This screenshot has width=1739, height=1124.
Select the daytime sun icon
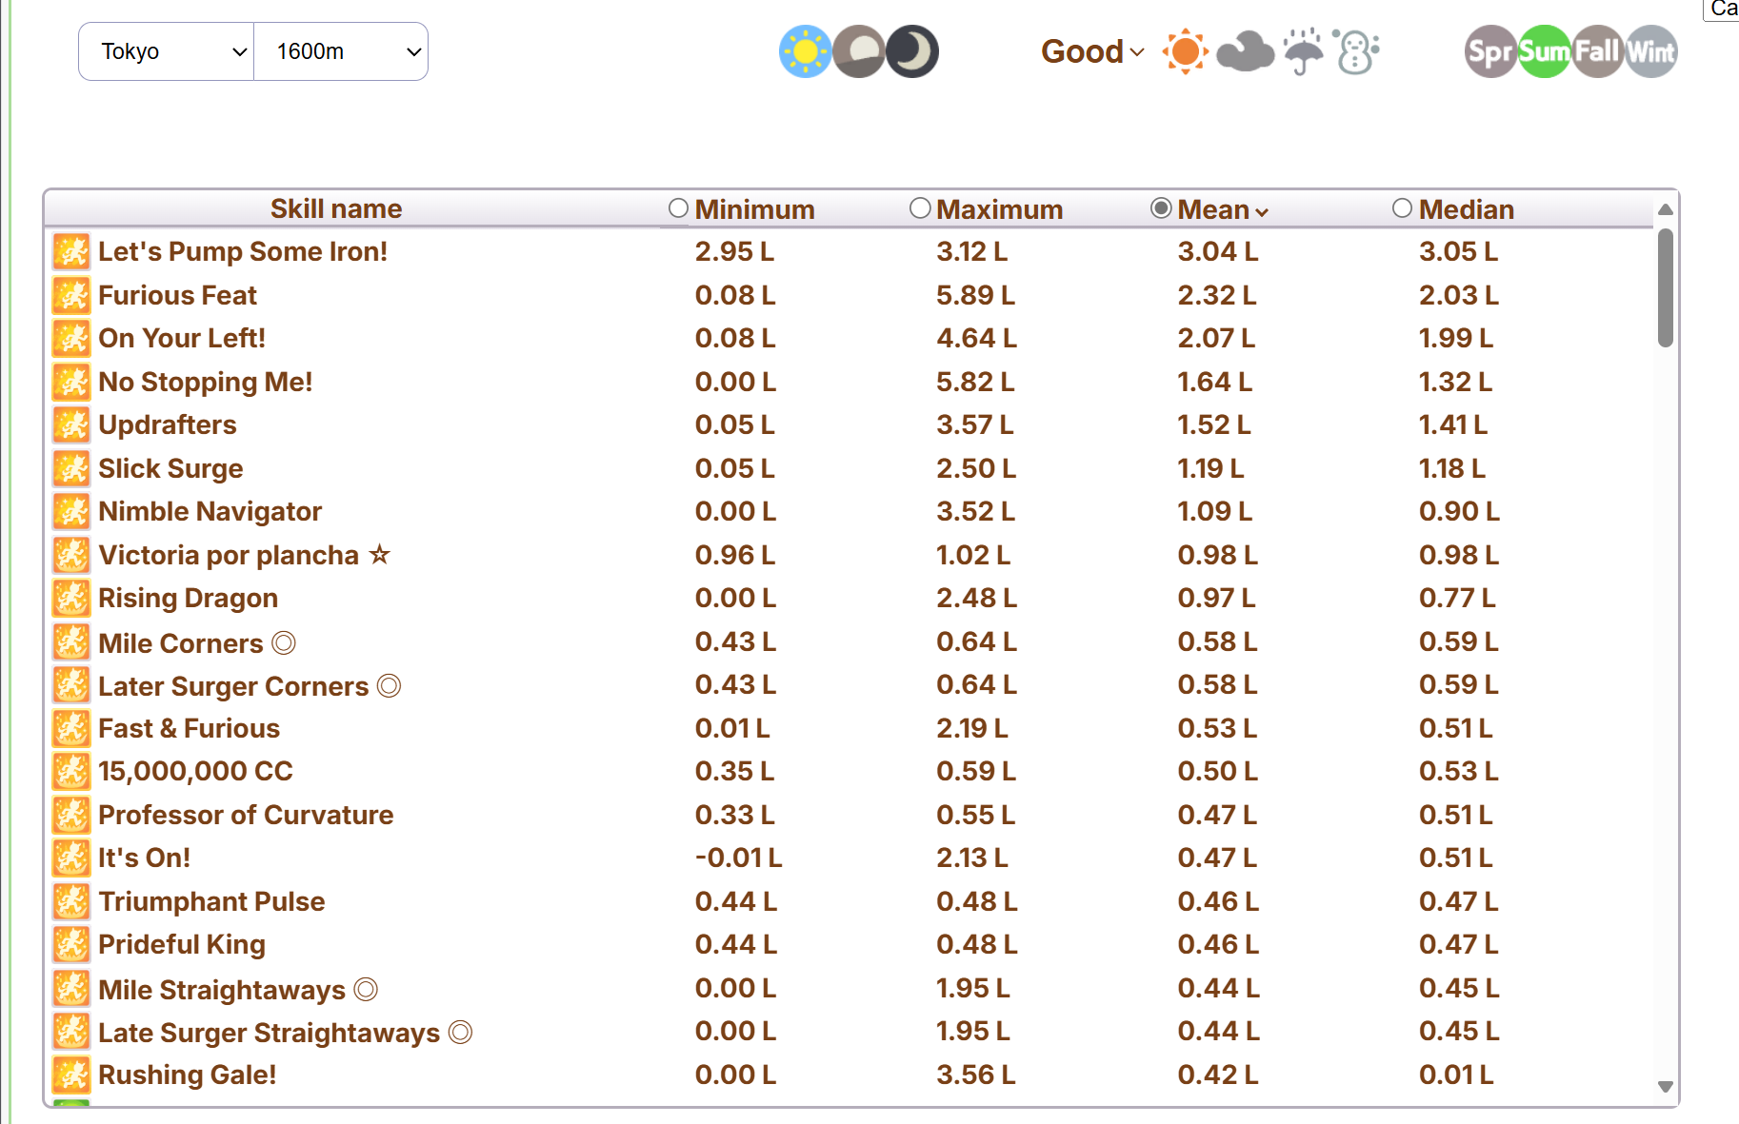pyautogui.click(x=806, y=51)
